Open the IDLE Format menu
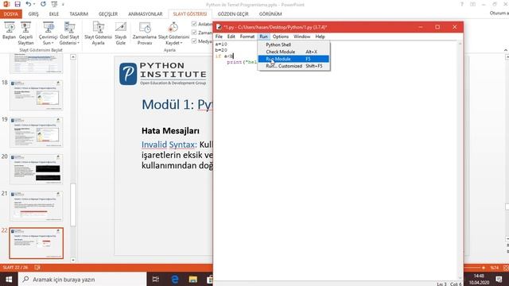Image resolution: width=509 pixels, height=286 pixels. click(247, 37)
